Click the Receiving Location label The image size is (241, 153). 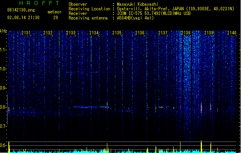click(x=89, y=9)
